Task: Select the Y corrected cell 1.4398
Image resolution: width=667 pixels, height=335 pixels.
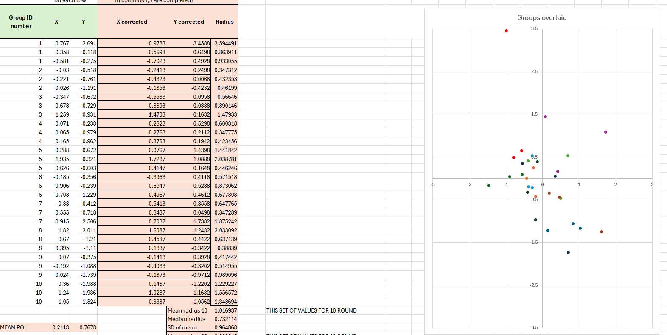Action: tap(189, 150)
